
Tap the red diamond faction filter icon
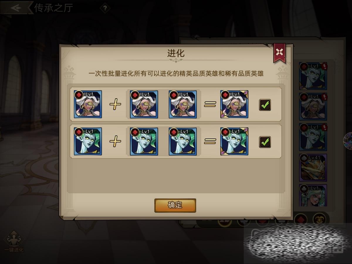pyautogui.click(x=300, y=219)
